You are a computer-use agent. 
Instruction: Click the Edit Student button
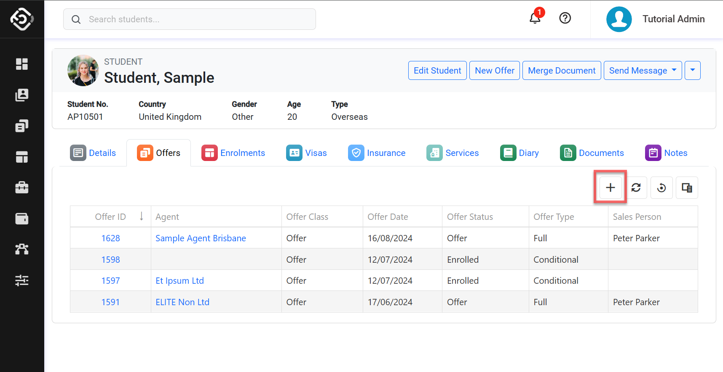(x=437, y=71)
